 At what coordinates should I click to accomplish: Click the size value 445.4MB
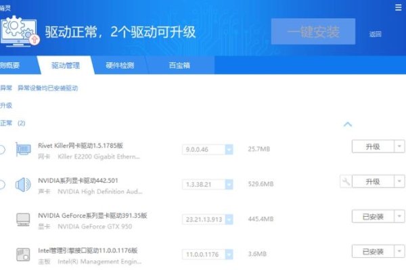tap(261, 219)
